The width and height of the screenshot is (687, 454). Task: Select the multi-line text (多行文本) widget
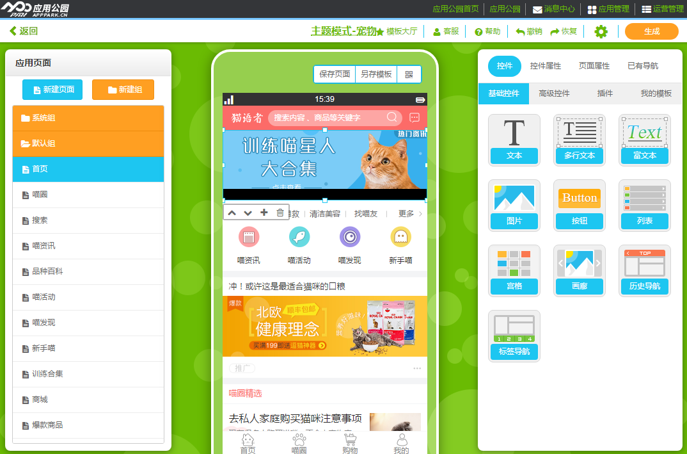(x=580, y=140)
